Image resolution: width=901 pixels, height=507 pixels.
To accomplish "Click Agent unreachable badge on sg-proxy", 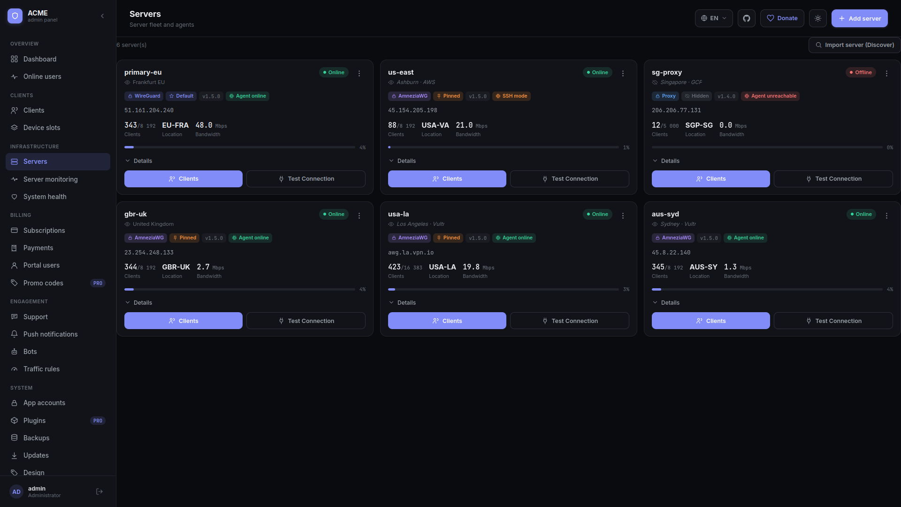I will click(771, 96).
